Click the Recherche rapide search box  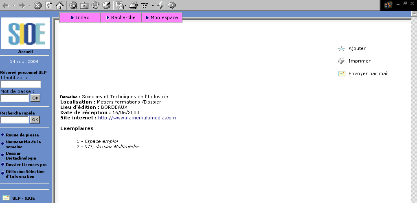pyautogui.click(x=15, y=120)
